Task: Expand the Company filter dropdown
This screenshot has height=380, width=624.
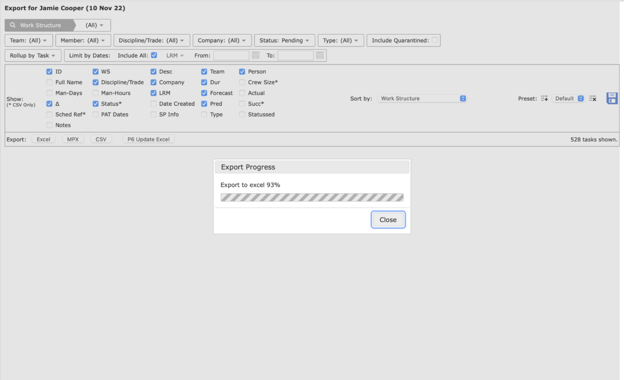Action: tap(222, 40)
